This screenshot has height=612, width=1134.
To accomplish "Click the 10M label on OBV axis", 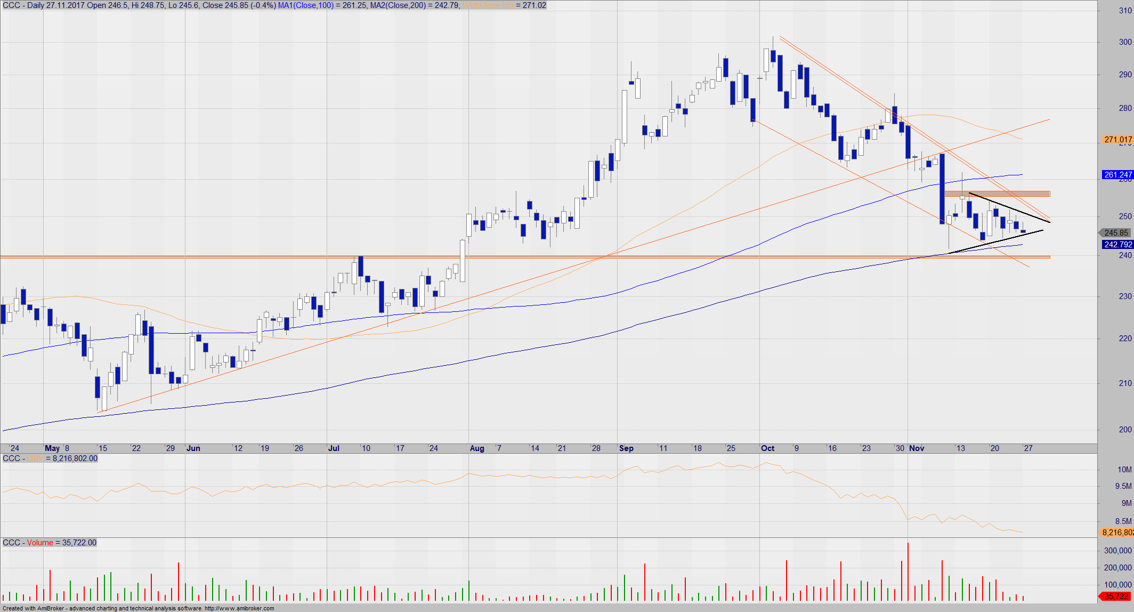I will (x=1124, y=470).
